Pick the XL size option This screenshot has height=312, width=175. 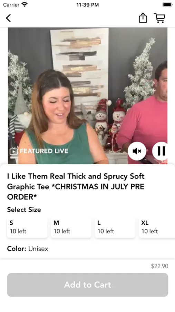click(x=157, y=227)
